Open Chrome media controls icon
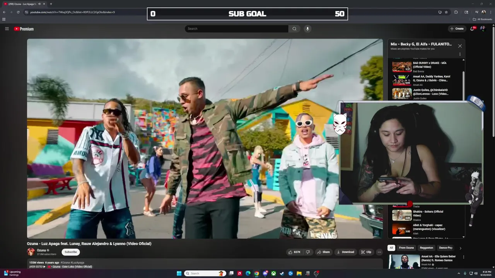 (477, 12)
